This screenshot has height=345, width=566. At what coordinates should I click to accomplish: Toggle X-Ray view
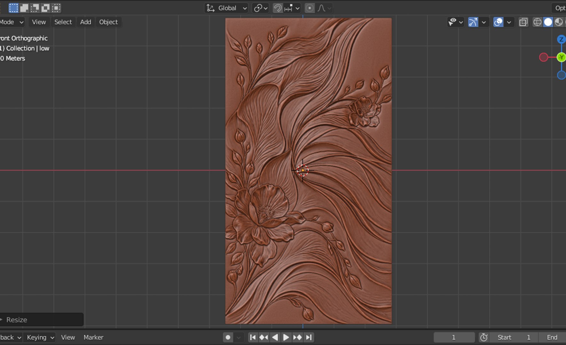[523, 22]
